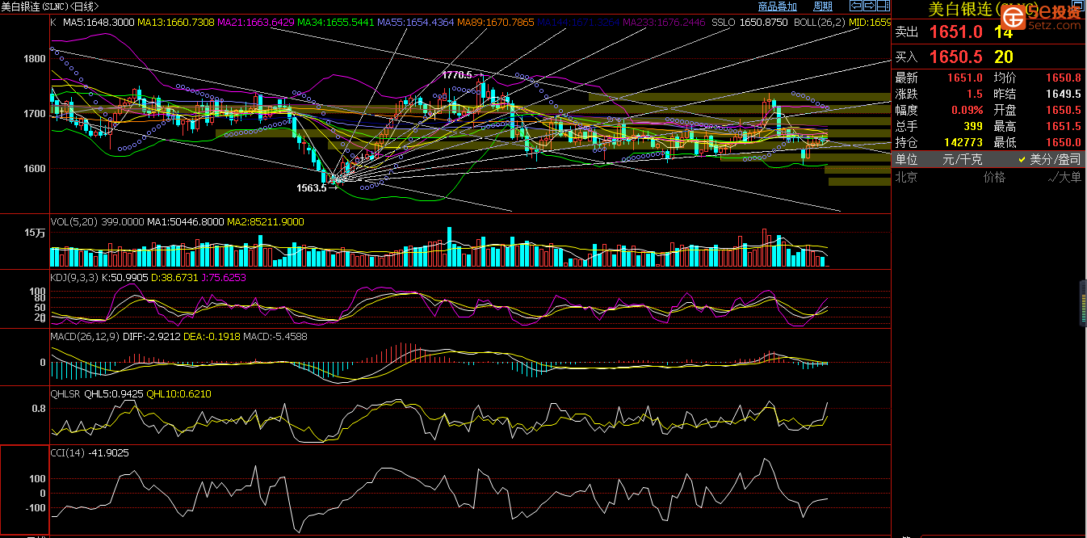1087x538 pixels.
Task: Click the CCI(14) indicator label
Action: [68, 452]
